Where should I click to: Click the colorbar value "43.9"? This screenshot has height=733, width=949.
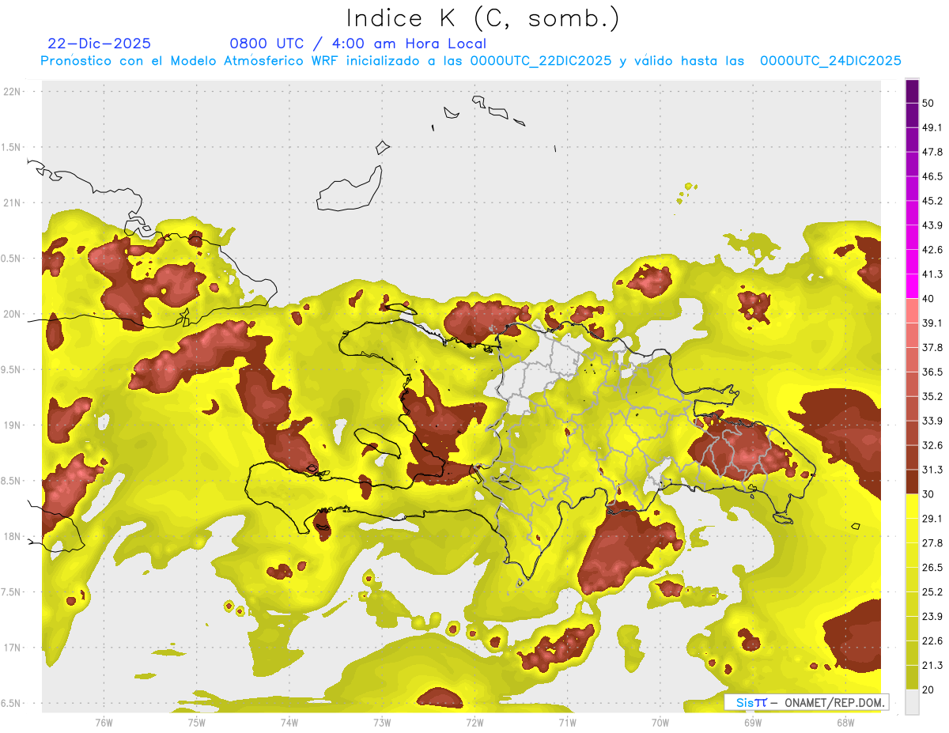coord(932,225)
